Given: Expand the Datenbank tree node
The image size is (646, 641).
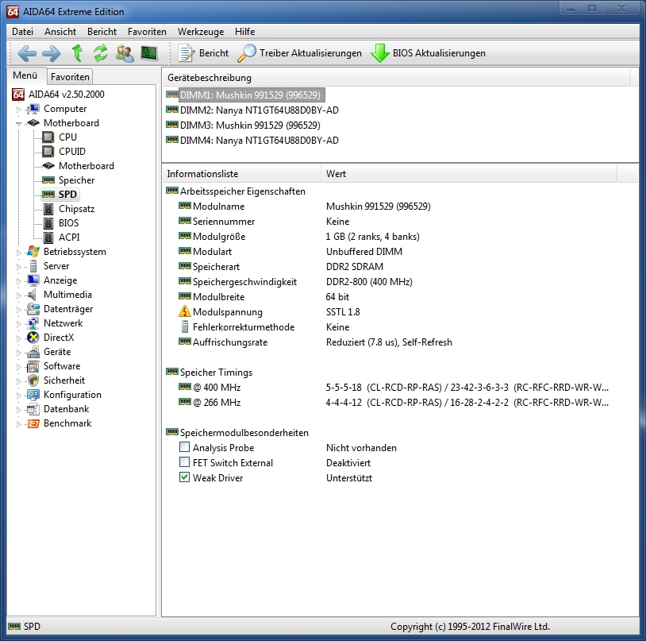Looking at the screenshot, I should click(x=18, y=410).
